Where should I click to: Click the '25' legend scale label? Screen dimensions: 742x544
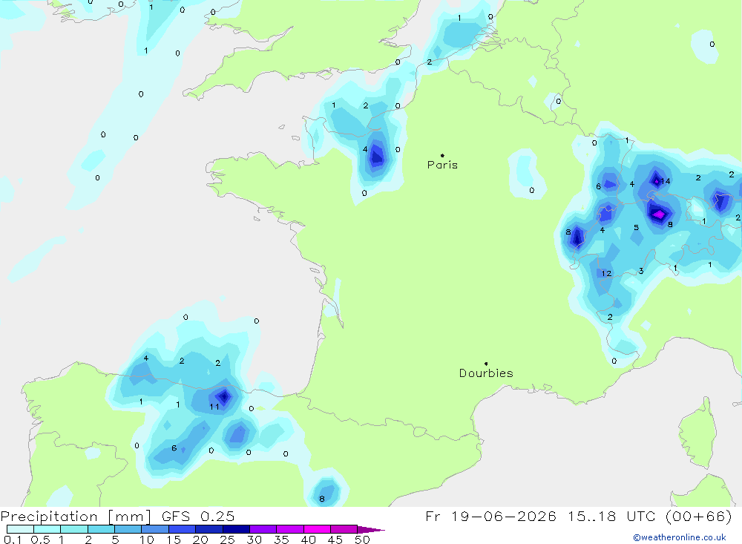227,540
